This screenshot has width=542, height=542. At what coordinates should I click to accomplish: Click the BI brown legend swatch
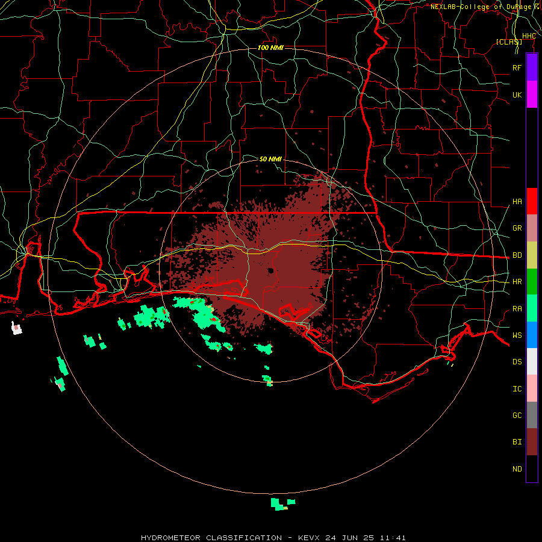click(x=532, y=442)
